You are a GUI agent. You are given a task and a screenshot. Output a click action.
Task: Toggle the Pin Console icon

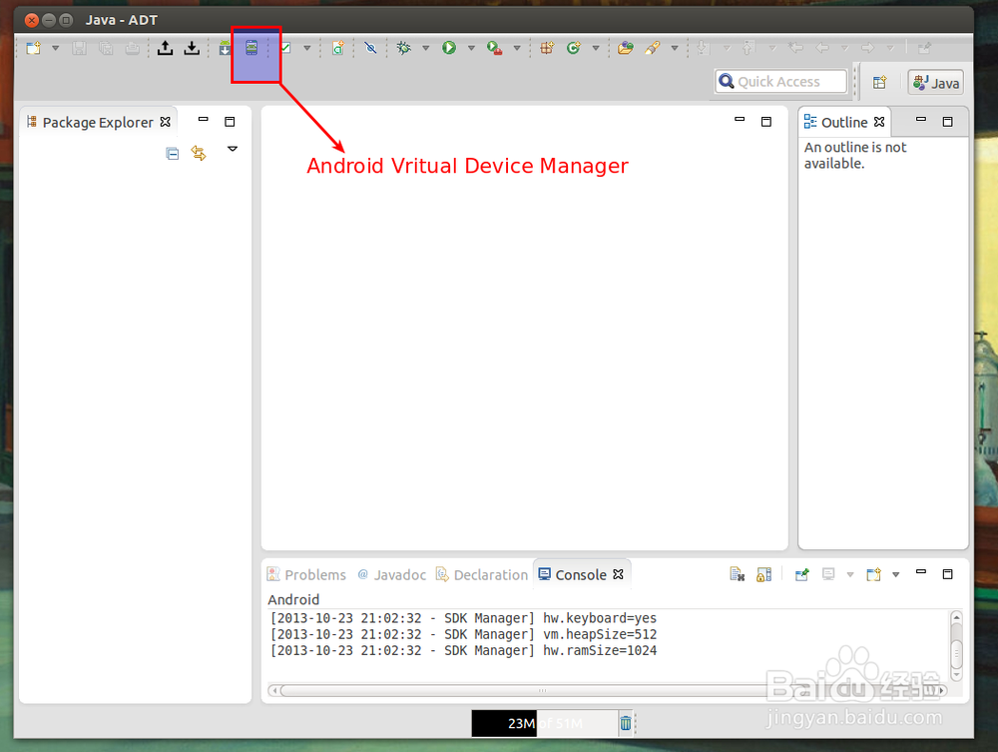(802, 574)
